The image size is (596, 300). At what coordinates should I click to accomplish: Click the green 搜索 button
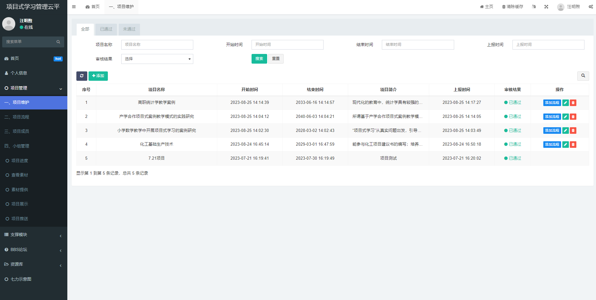coord(259,59)
